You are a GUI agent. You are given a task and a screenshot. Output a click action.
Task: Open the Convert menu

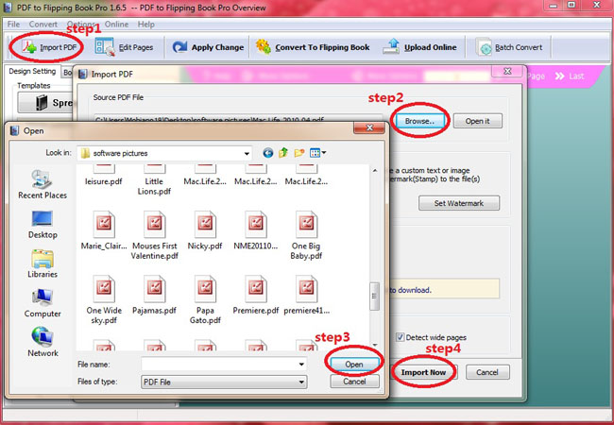pyautogui.click(x=43, y=25)
